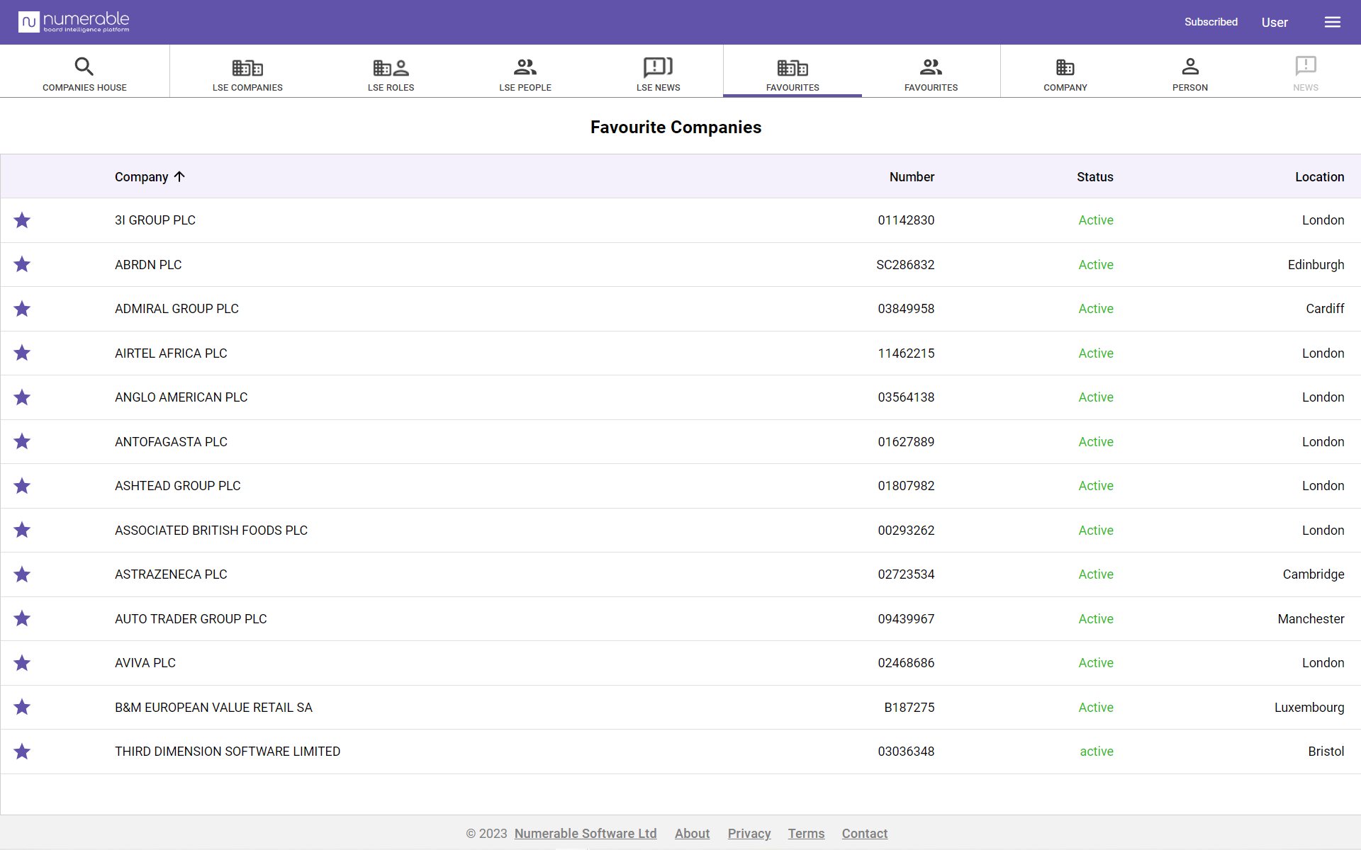Unfavourite 3I GROUP PLC star
The height and width of the screenshot is (850, 1361).
22,220
